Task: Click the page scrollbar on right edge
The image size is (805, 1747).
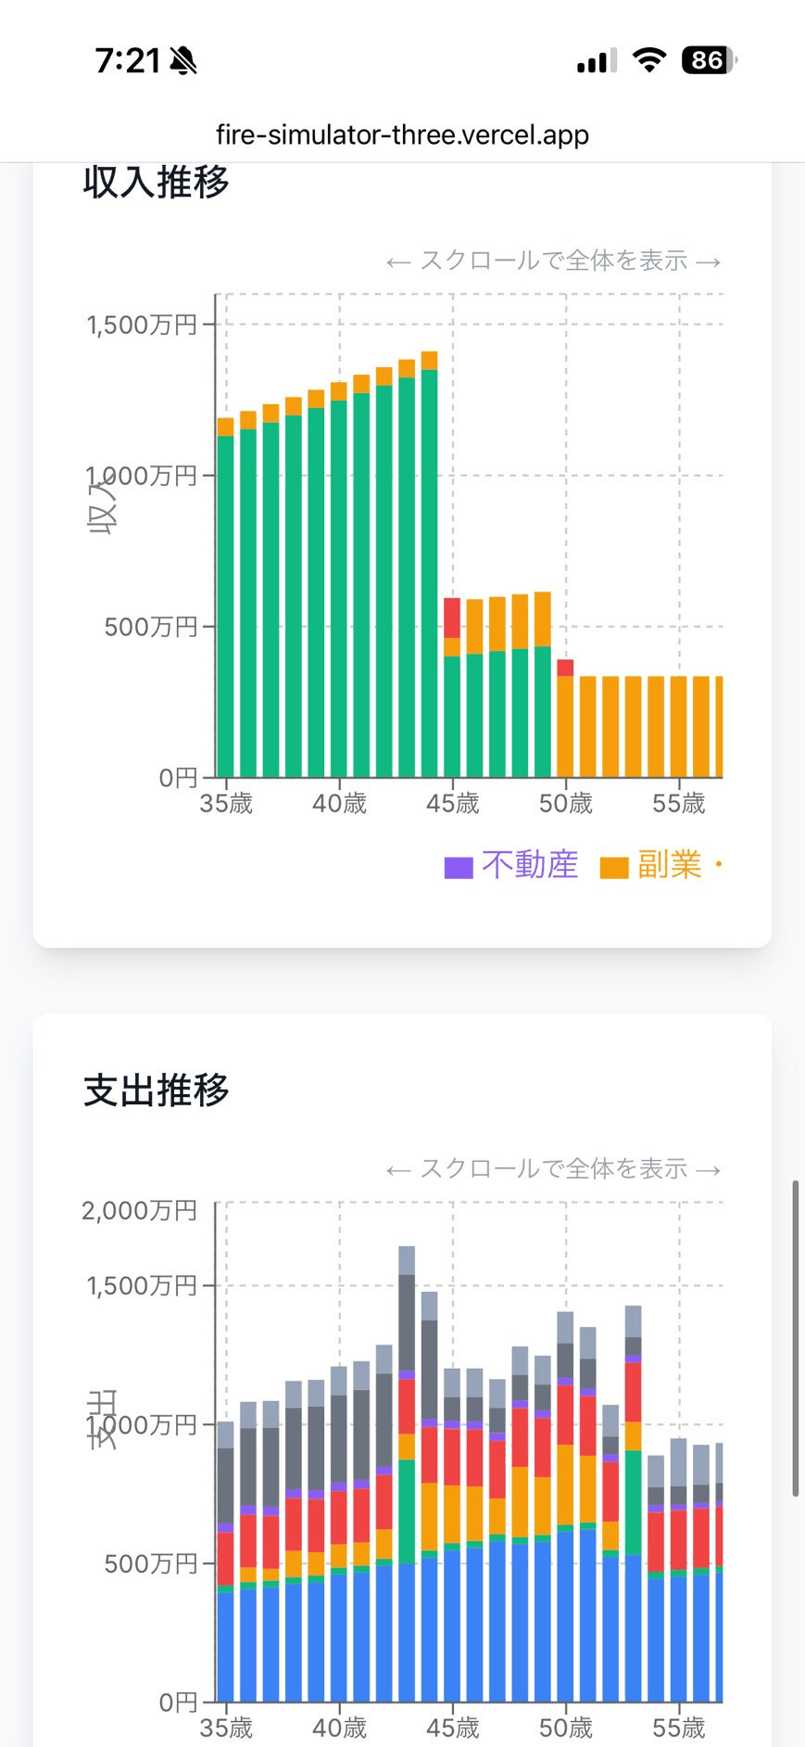Action: pos(796,1339)
